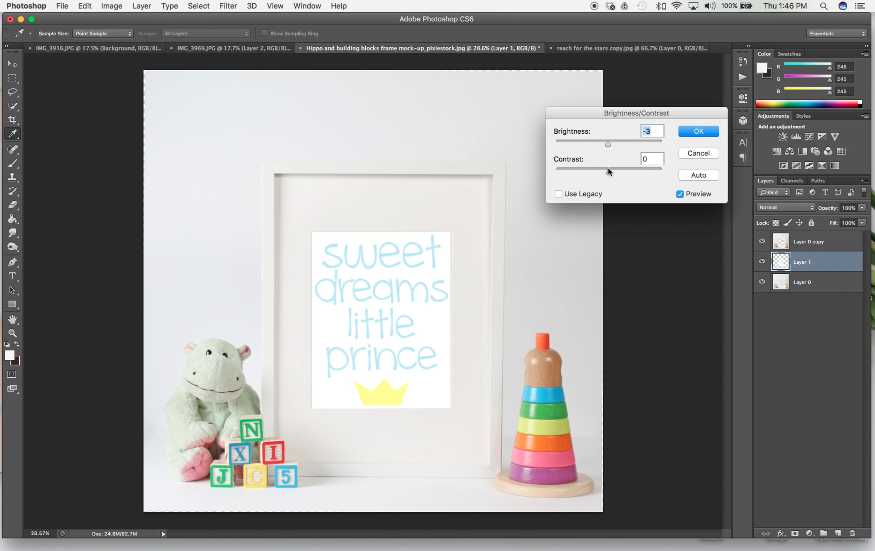This screenshot has height=551, width=875.
Task: Select the Paint Bucket tool
Action: pyautogui.click(x=12, y=219)
